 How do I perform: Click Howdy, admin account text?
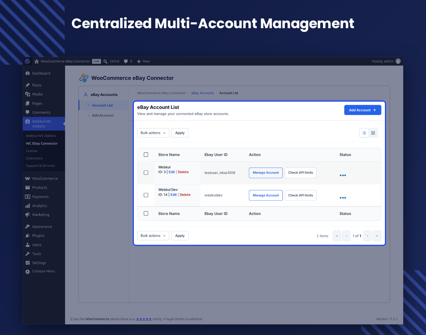[x=383, y=61]
